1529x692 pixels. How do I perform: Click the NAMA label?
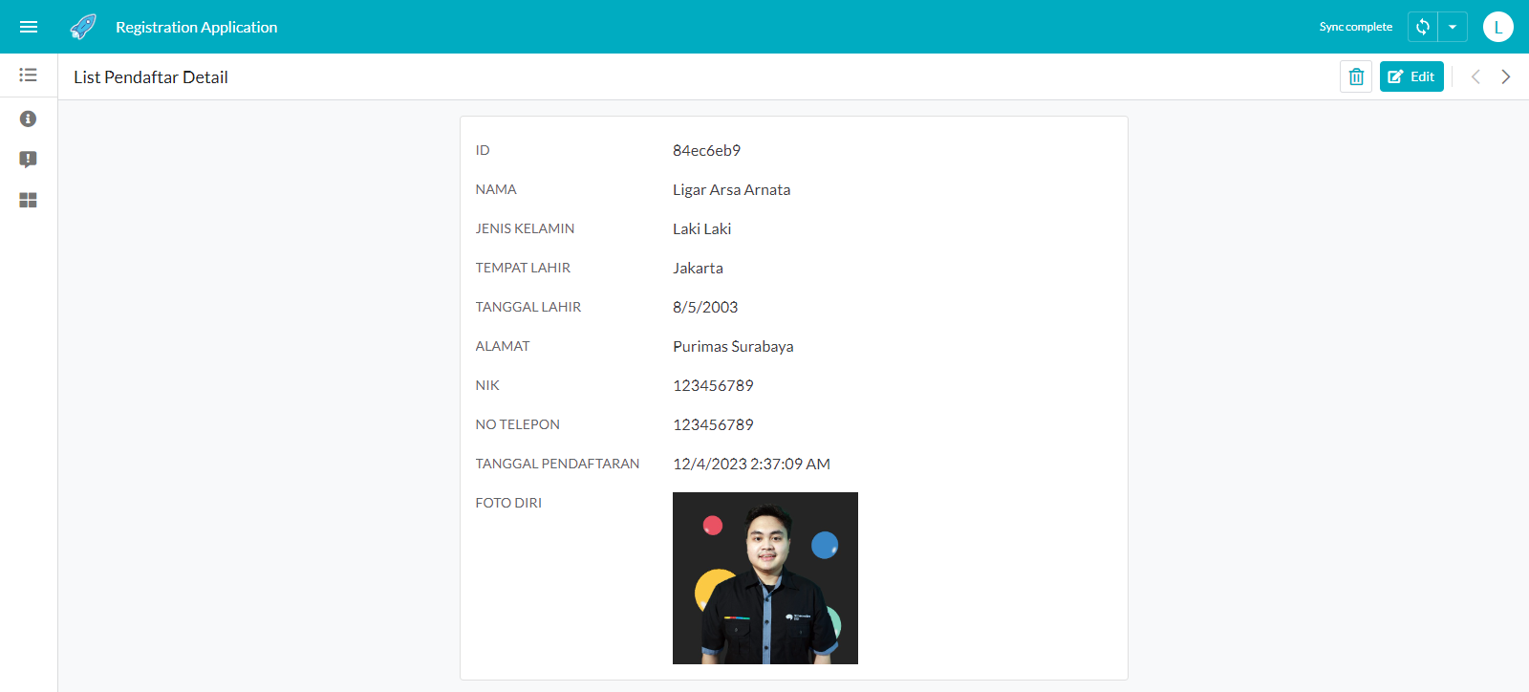click(x=496, y=189)
